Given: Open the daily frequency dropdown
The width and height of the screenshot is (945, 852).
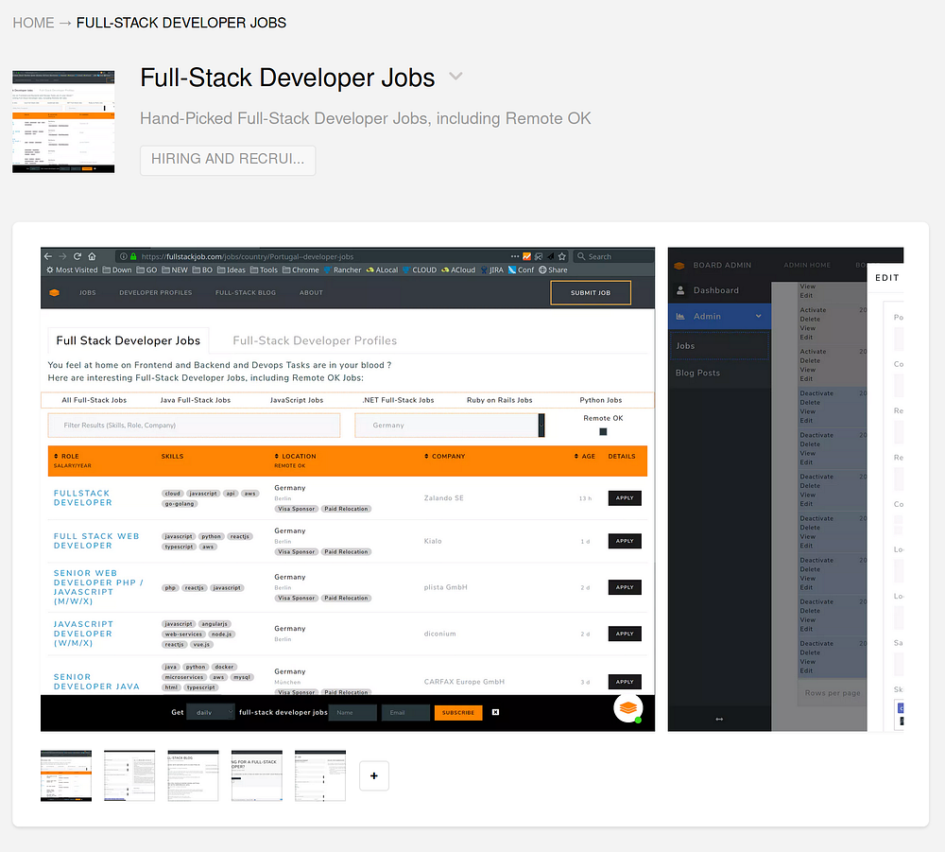Looking at the screenshot, I should point(211,713).
